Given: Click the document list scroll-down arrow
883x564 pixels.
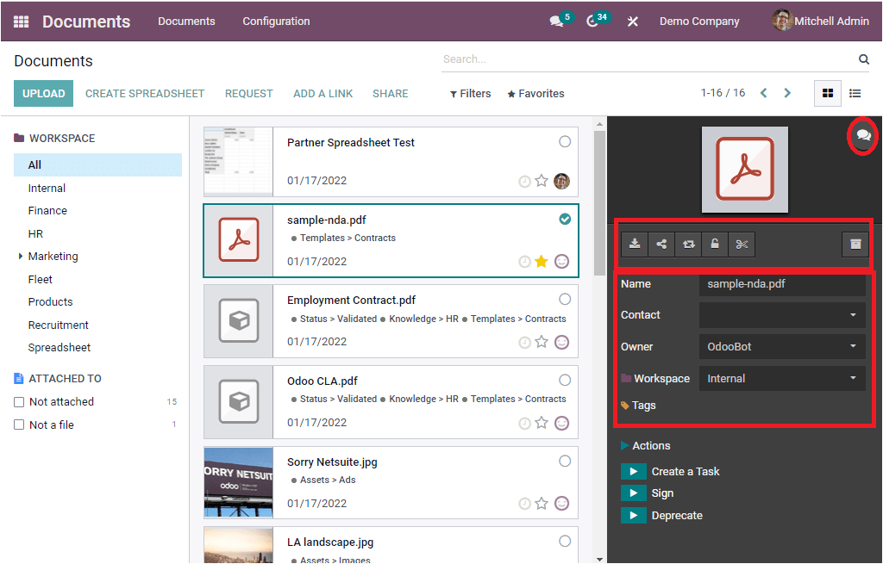Looking at the screenshot, I should (x=599, y=559).
